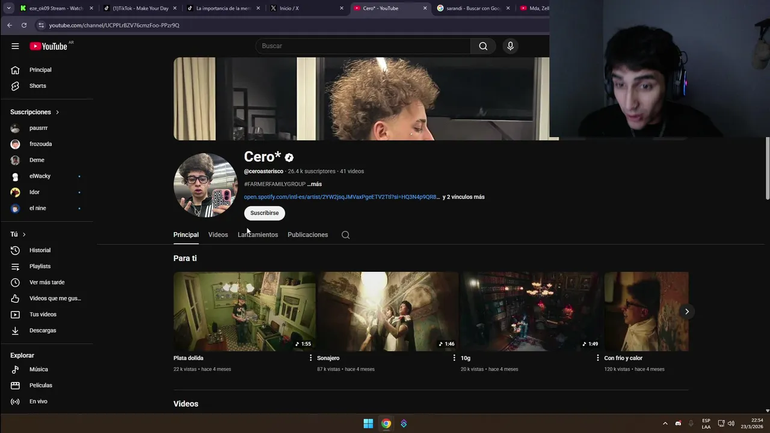Play the Con frío y calor thumbnail
The image size is (770, 433).
coord(647,312)
